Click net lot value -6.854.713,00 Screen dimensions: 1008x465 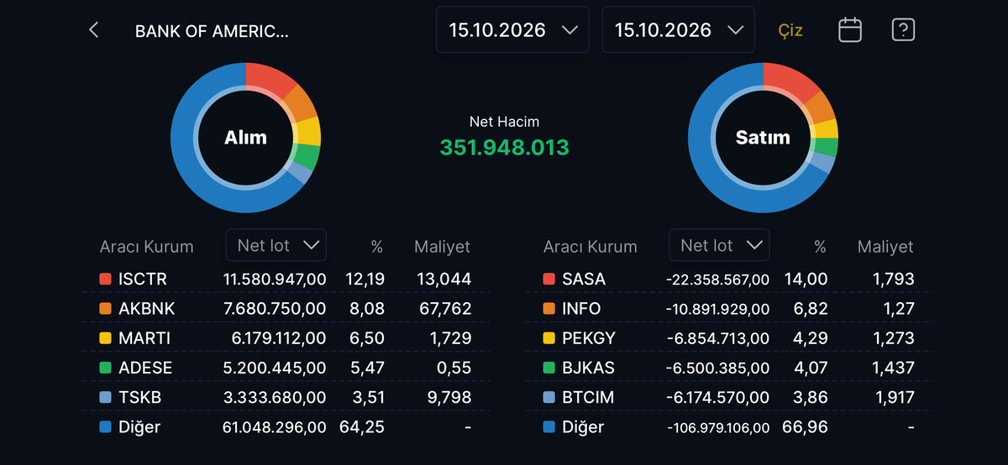click(718, 338)
